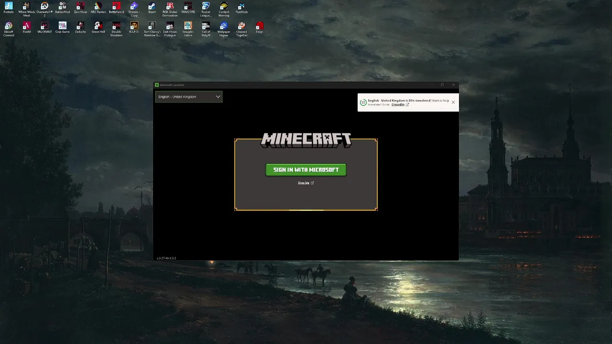The width and height of the screenshot is (612, 344).
Task: Select the Battlefield 6 desktop shortcut
Action: pyautogui.click(x=116, y=8)
